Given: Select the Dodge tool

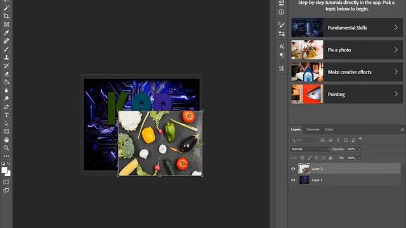Looking at the screenshot, I should click(6, 99).
